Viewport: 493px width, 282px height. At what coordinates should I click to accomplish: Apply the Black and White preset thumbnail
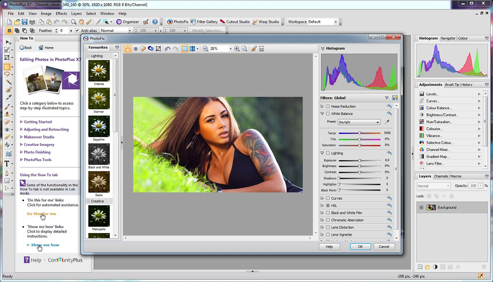click(x=99, y=154)
